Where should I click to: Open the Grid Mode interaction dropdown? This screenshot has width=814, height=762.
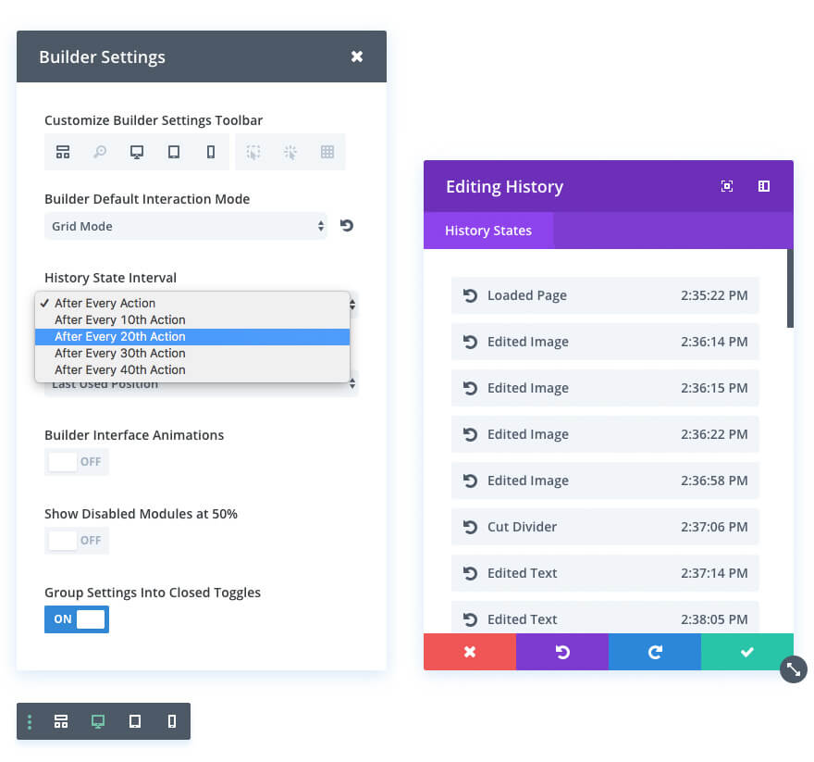(186, 226)
